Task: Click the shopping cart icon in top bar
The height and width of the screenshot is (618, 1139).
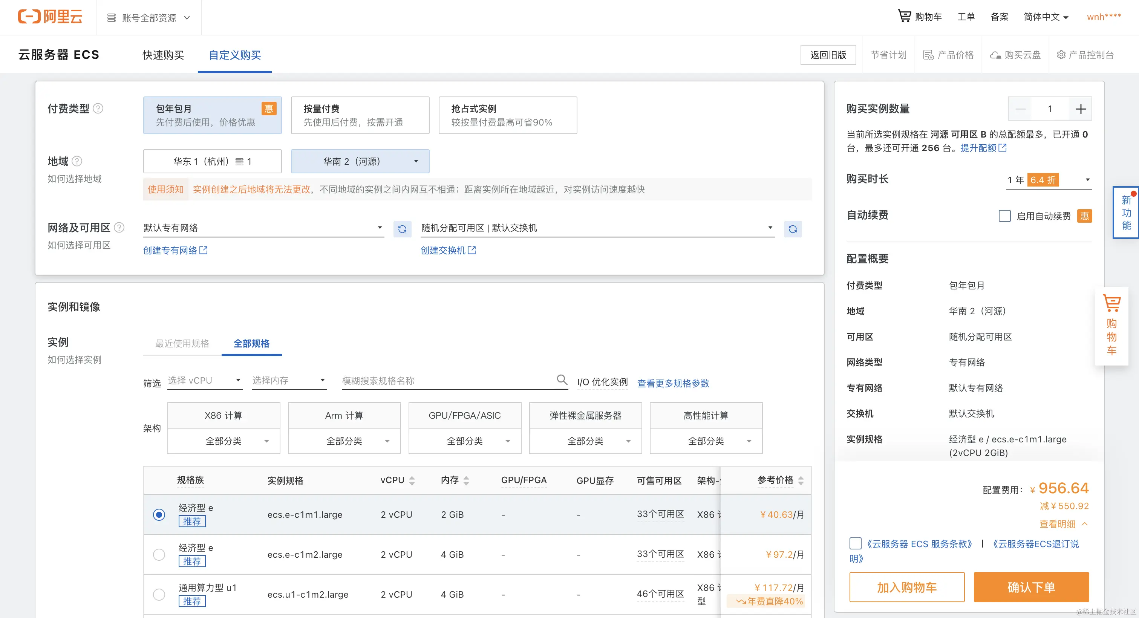Action: [904, 16]
